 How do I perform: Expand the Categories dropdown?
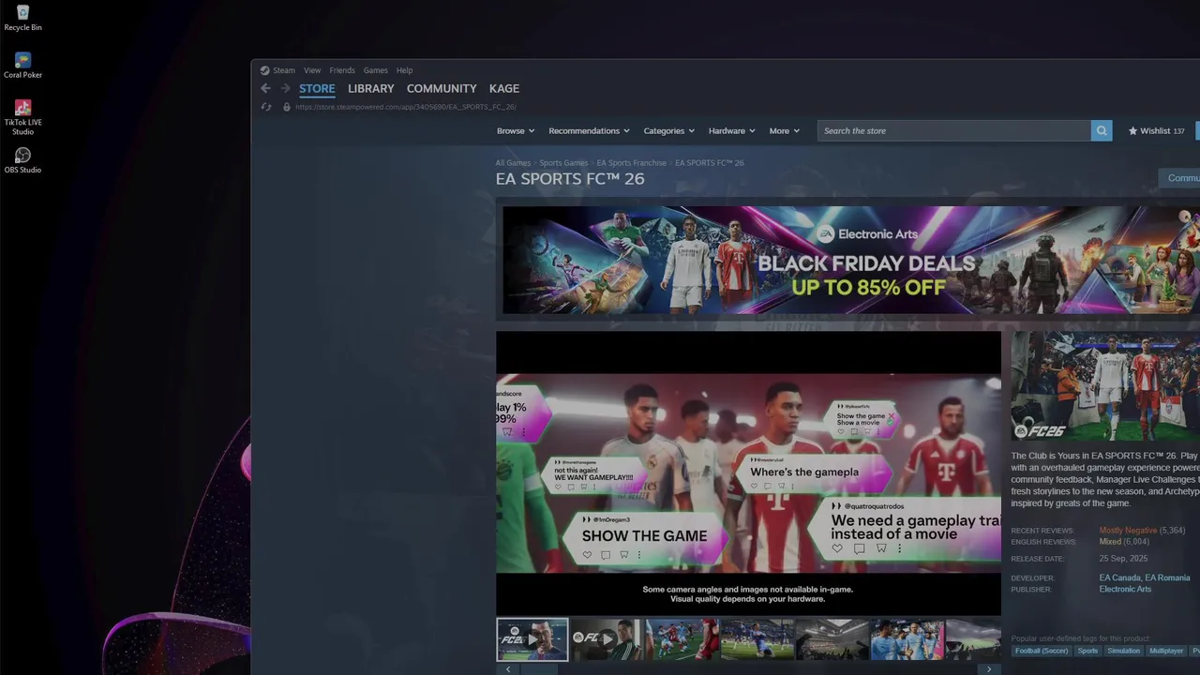click(x=669, y=131)
